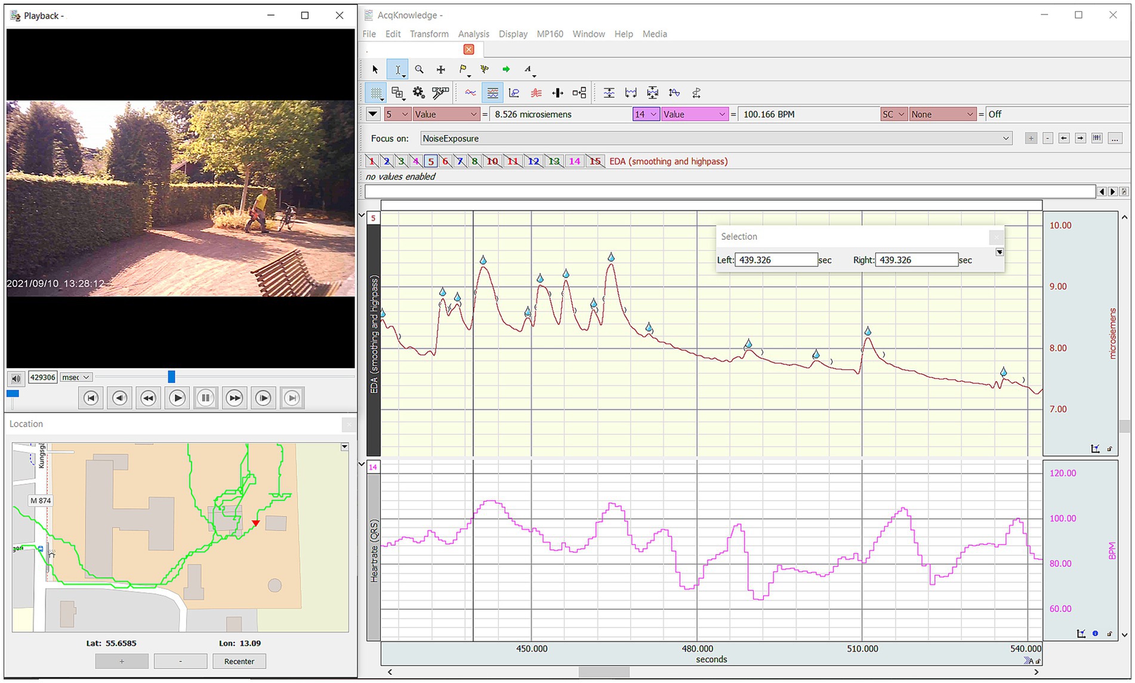Jump to start in Playback window
This screenshot has width=1135, height=683.
91,398
